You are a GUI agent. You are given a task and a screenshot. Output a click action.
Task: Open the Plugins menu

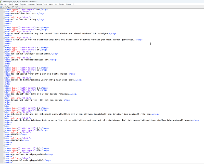[61, 4]
